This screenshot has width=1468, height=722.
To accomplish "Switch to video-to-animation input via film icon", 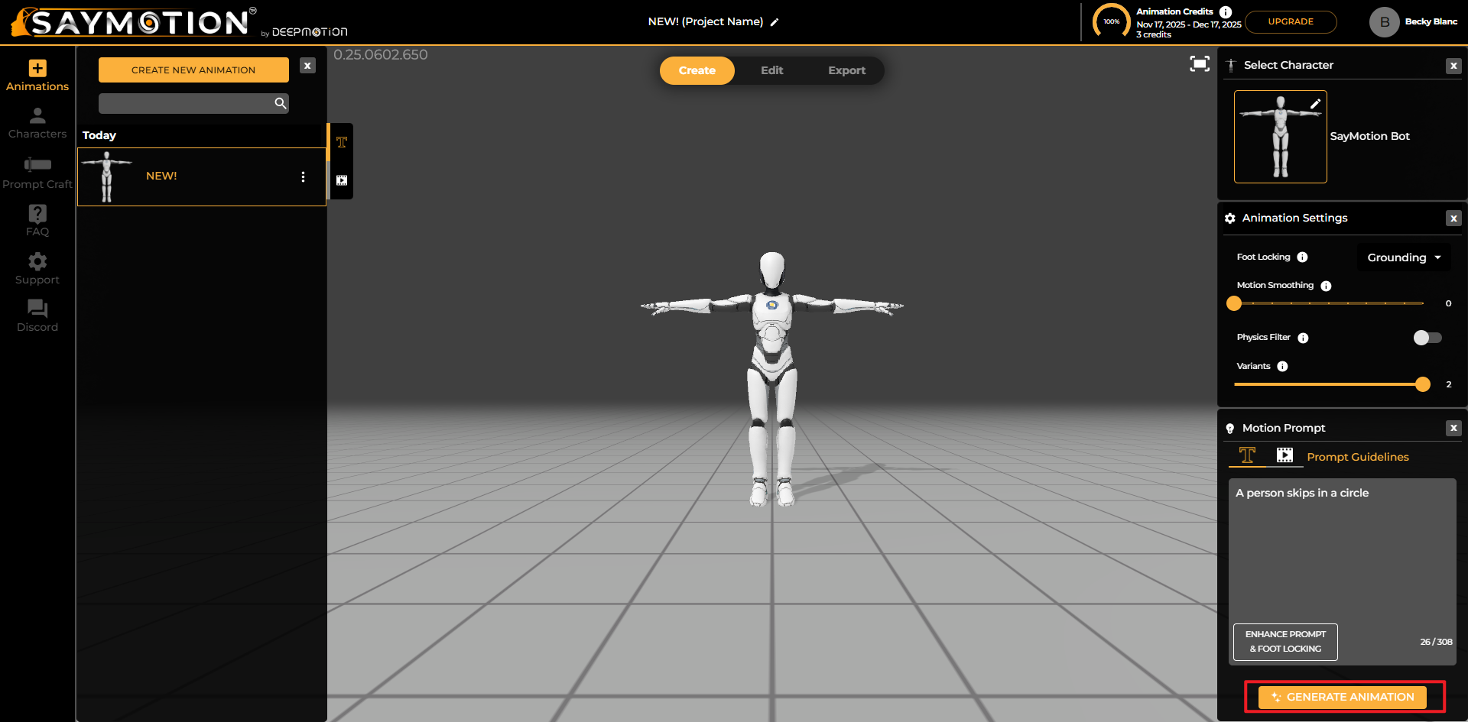I will (x=1285, y=455).
